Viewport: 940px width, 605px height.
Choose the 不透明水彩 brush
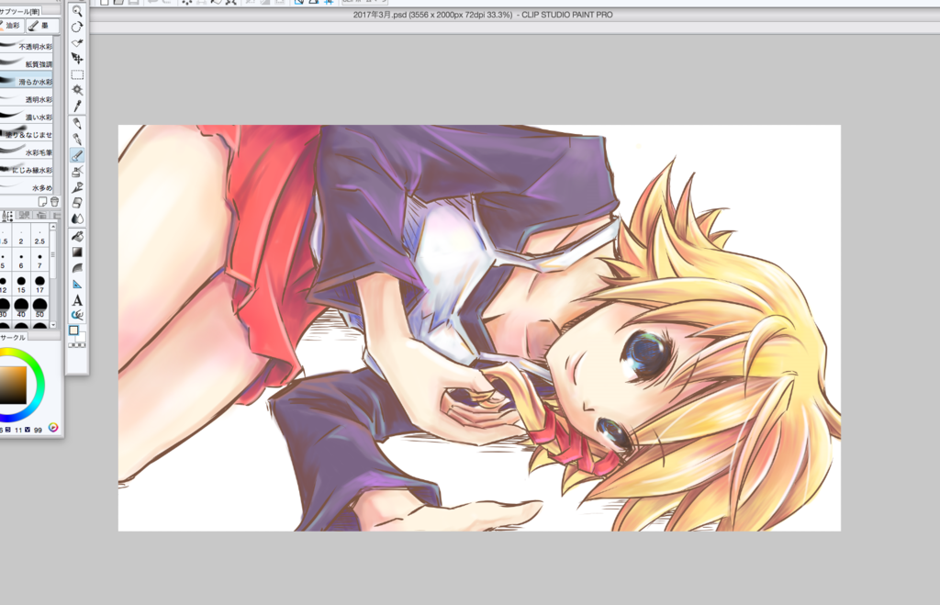click(27, 46)
